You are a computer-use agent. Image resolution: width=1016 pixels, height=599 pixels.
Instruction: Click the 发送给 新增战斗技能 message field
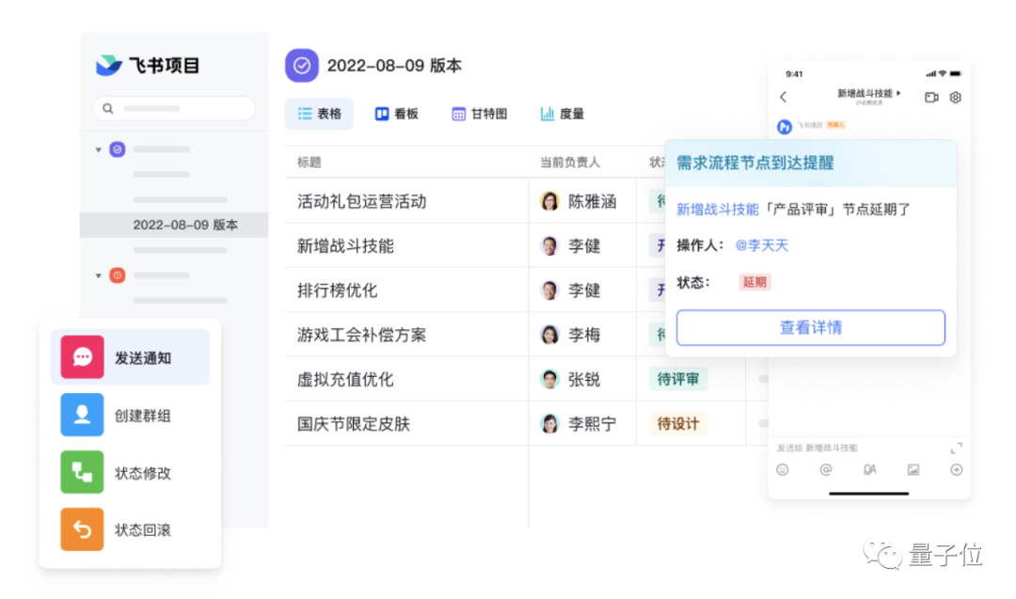click(x=818, y=449)
